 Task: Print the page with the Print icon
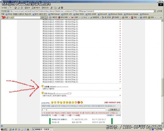(x=59, y=8)
